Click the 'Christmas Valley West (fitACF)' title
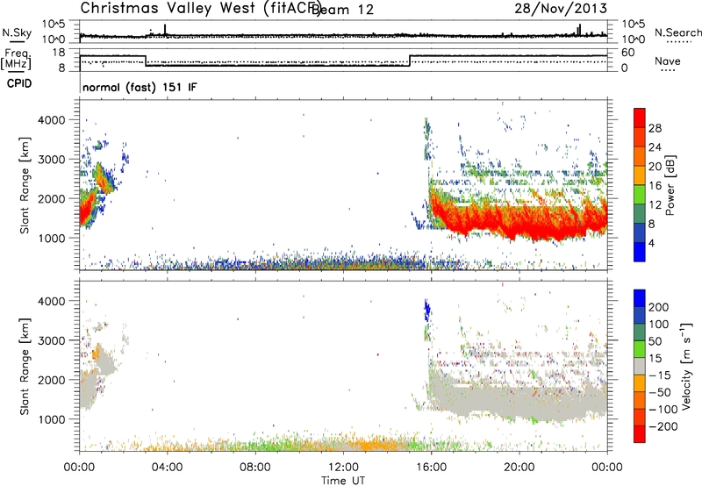The height and width of the screenshot is (486, 702). point(201,8)
